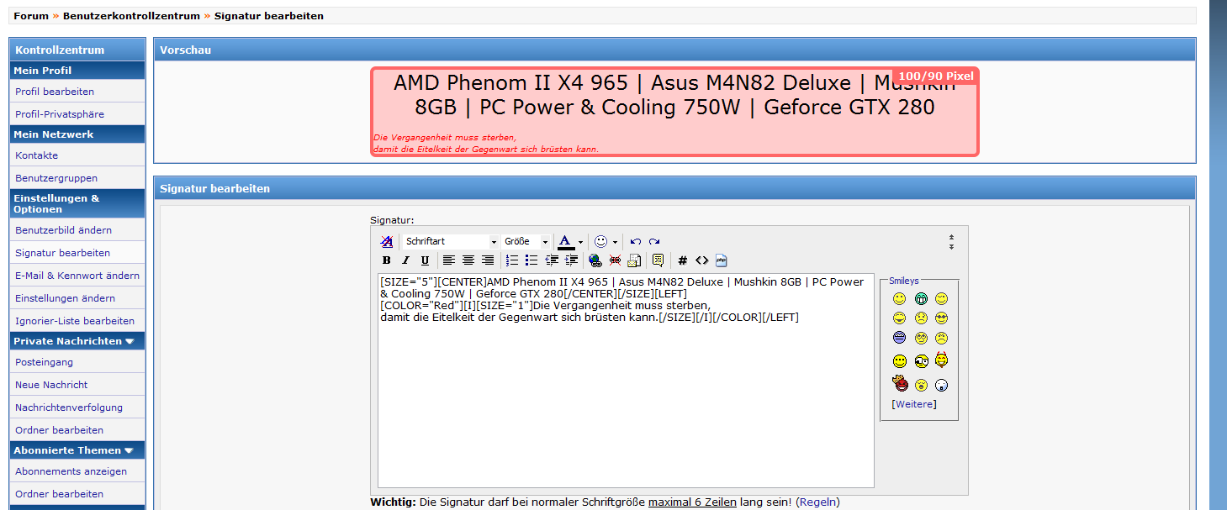Image resolution: width=1227 pixels, height=510 pixels.
Task: Go to Kontakte in sidebar
Action: tap(36, 155)
